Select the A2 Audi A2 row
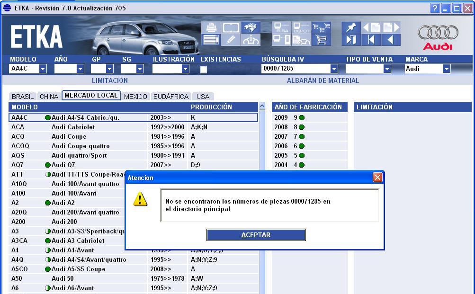 pyautogui.click(x=67, y=203)
